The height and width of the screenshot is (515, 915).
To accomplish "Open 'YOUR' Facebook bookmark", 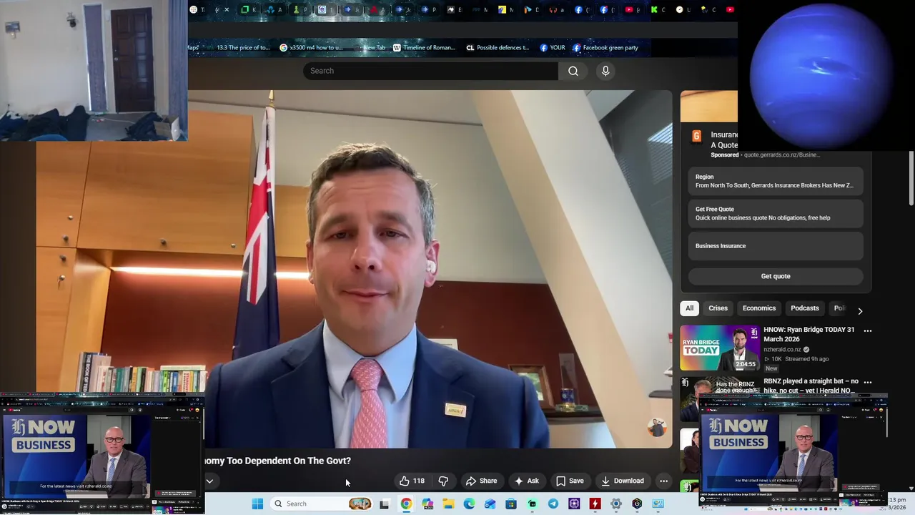I will [x=552, y=48].
